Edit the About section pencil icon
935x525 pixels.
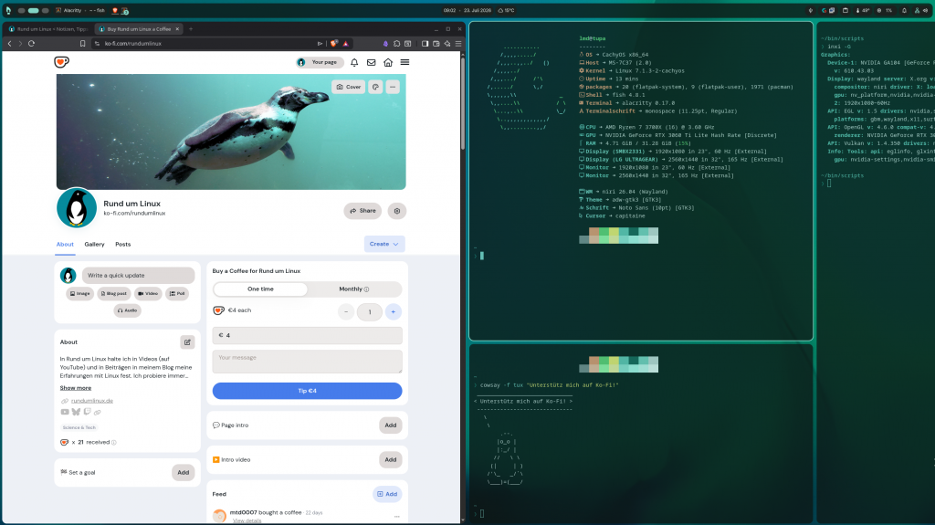[187, 341]
